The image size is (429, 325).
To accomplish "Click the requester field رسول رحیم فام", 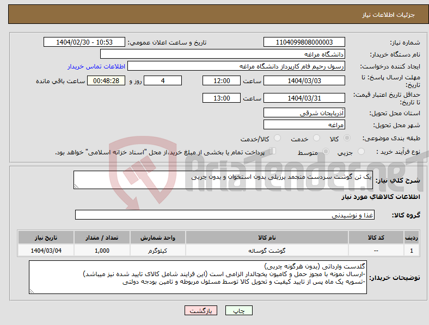I will (x=236, y=66).
